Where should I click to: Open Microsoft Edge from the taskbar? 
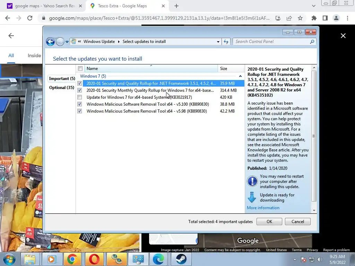pyautogui.click(x=158, y=259)
